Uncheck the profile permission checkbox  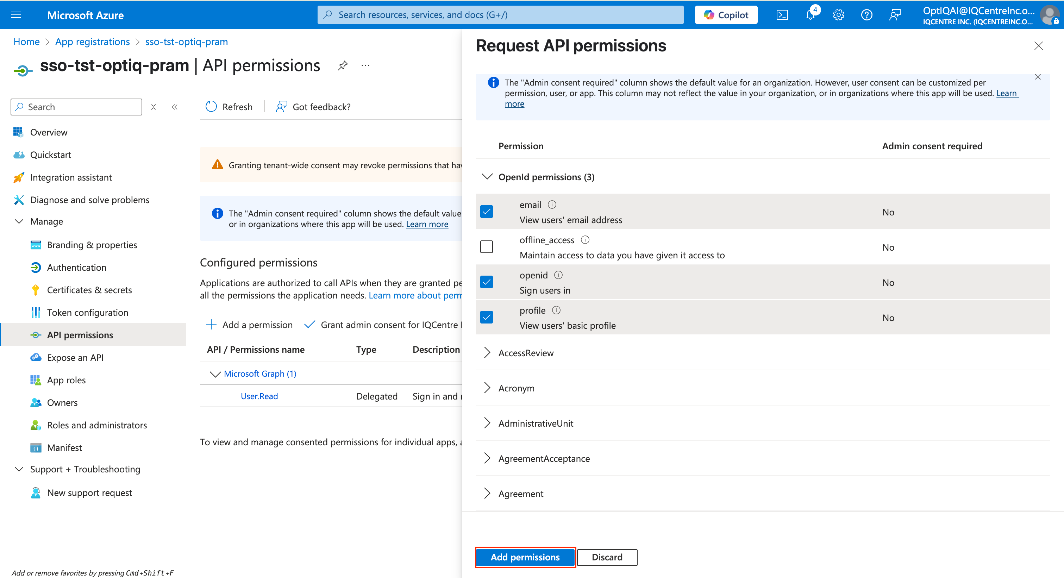point(487,317)
